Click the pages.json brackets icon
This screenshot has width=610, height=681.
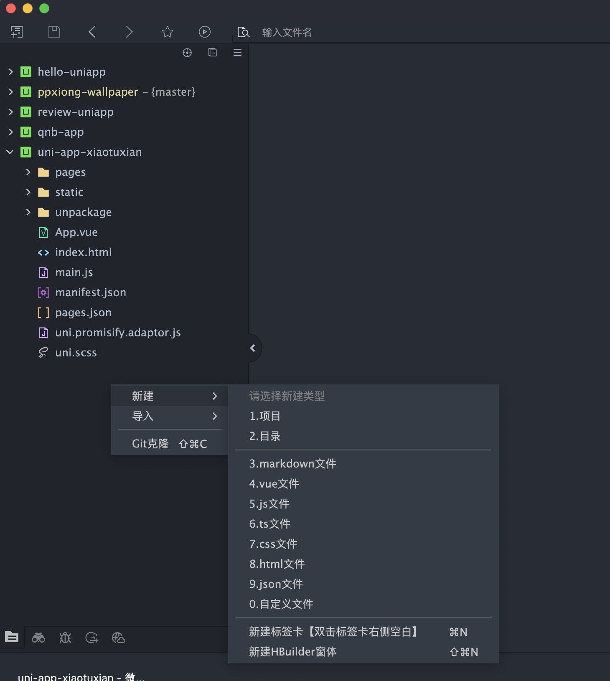coord(43,313)
